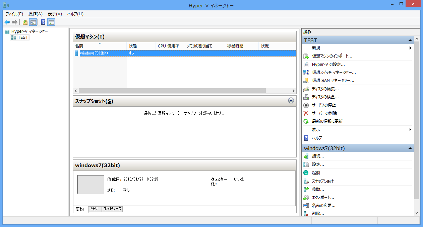Collapse the windows7(32bit) actions section
This screenshot has height=227, width=423.
tap(410, 148)
